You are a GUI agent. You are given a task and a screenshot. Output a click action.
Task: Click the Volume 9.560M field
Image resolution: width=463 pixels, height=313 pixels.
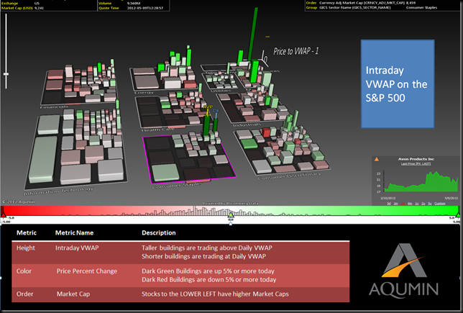(119, 4)
